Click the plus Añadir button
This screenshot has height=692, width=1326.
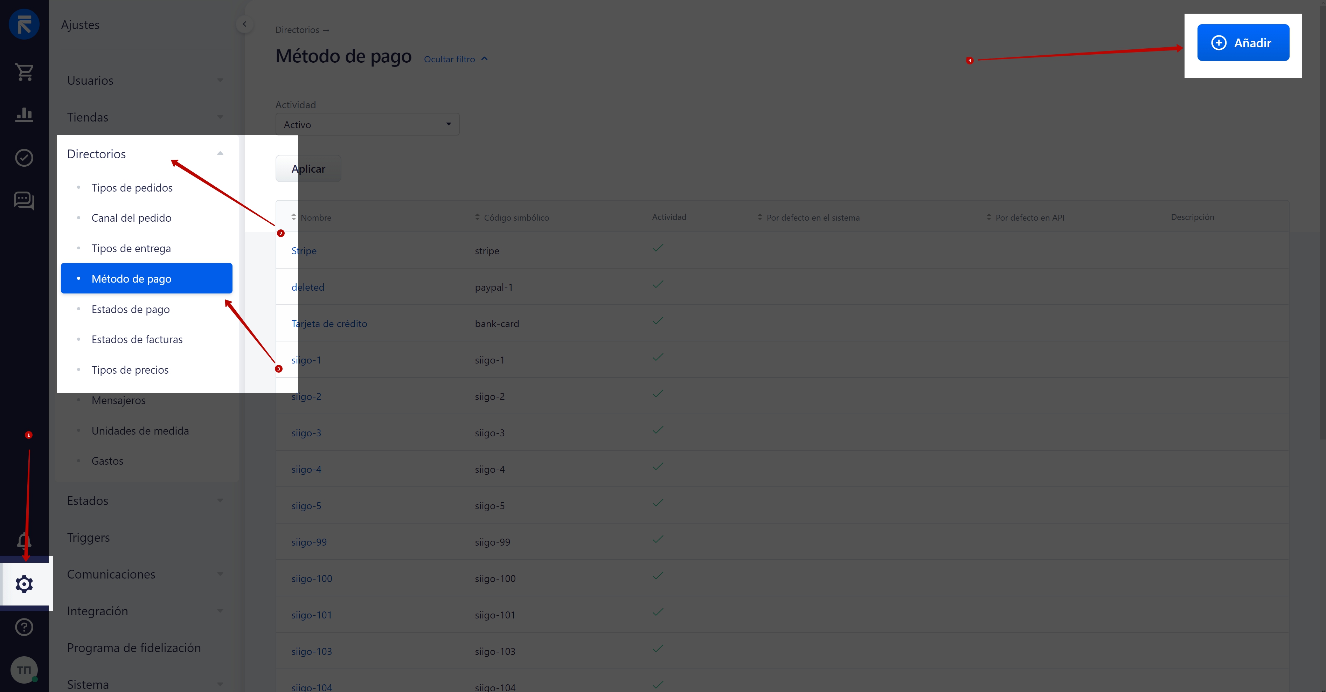click(1243, 43)
